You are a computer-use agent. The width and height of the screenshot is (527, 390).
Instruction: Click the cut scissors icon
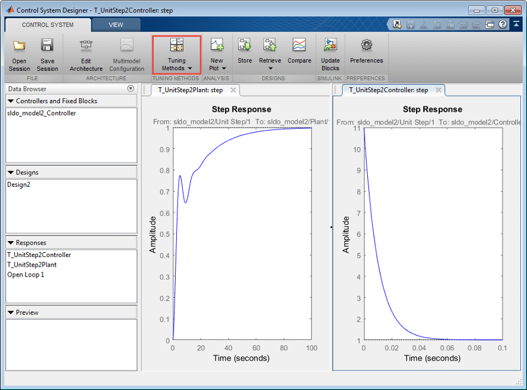tap(423, 24)
